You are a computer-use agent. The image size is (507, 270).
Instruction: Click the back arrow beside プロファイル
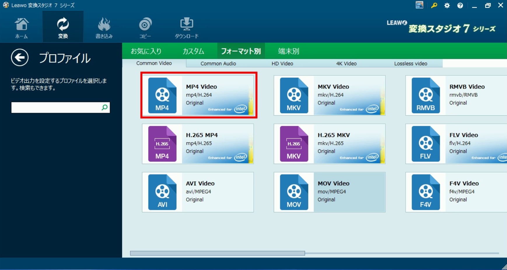click(20, 58)
